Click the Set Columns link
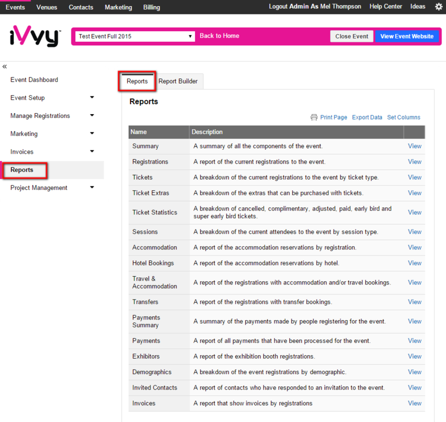 [x=403, y=117]
